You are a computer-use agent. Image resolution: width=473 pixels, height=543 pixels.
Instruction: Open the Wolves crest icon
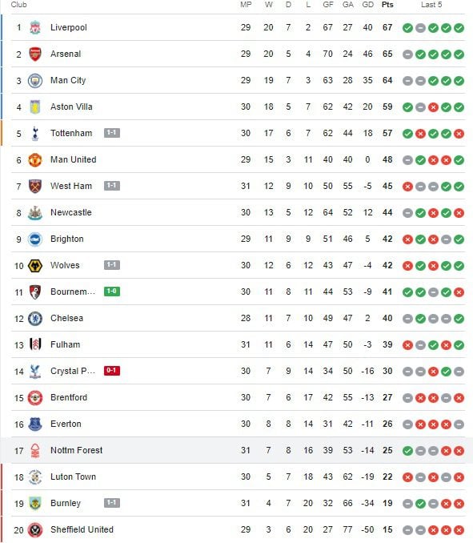35,266
